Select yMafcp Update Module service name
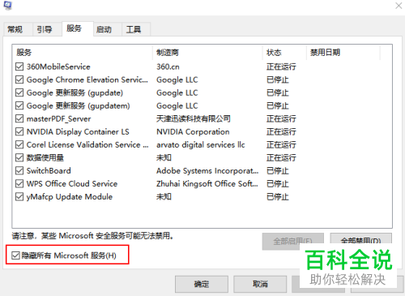The width and height of the screenshot is (405, 296). point(70,196)
